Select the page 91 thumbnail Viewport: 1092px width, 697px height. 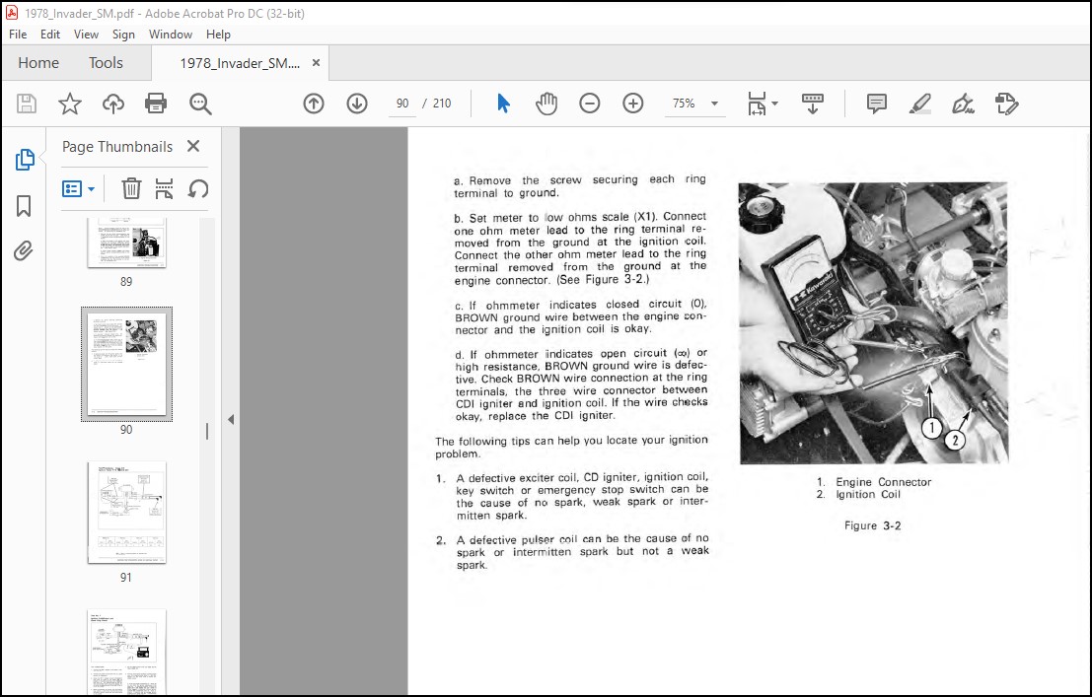click(126, 513)
